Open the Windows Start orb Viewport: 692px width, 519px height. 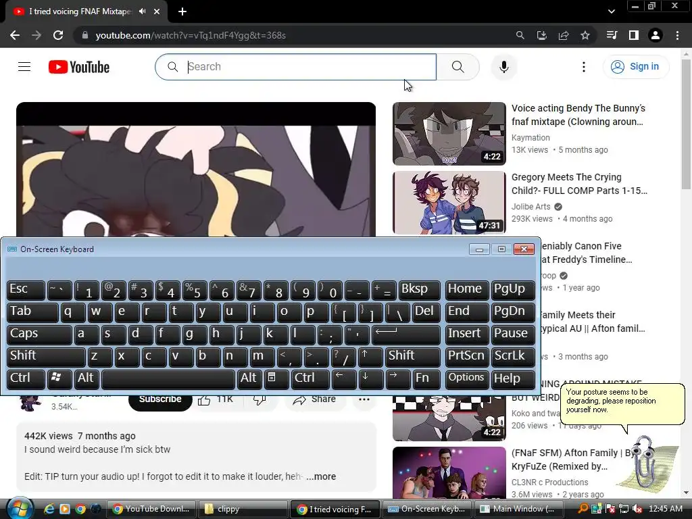tap(19, 509)
